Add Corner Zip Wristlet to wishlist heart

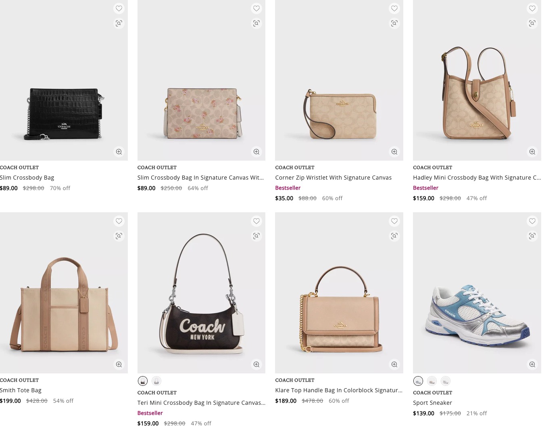[x=394, y=8]
